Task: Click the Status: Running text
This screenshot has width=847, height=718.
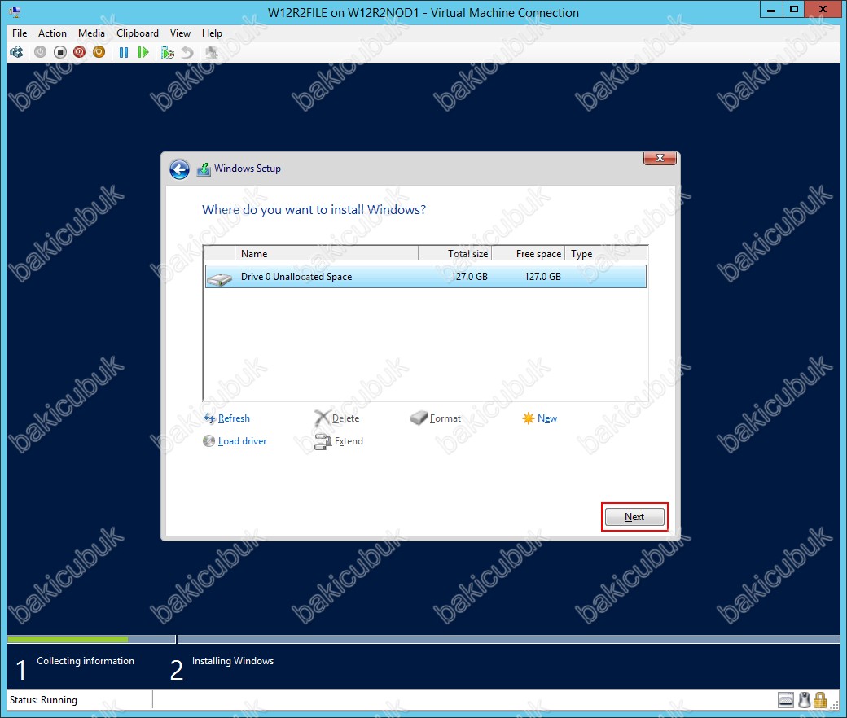Action: pyautogui.click(x=43, y=700)
